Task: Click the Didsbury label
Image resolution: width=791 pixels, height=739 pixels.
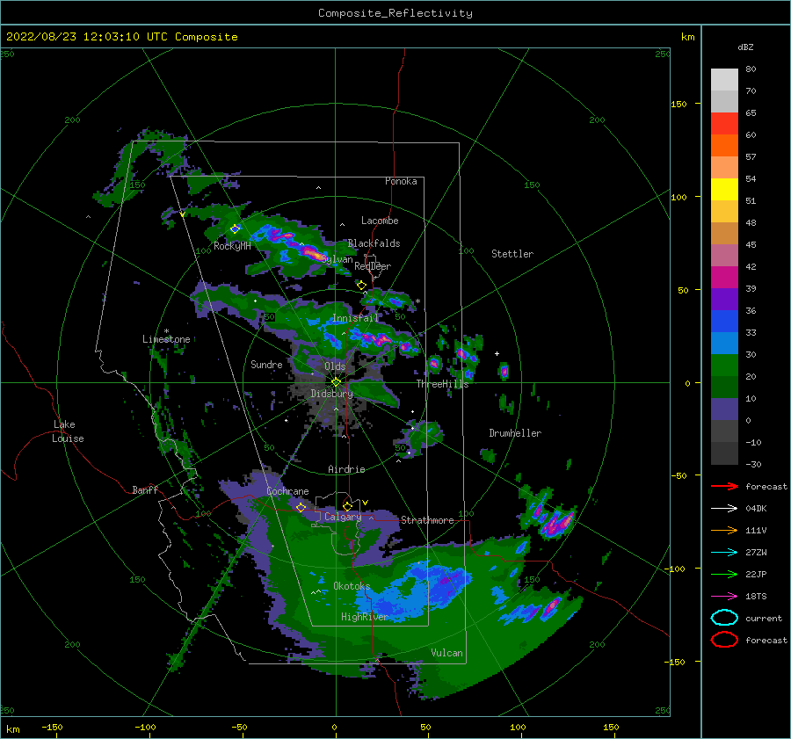Action: tap(331, 394)
